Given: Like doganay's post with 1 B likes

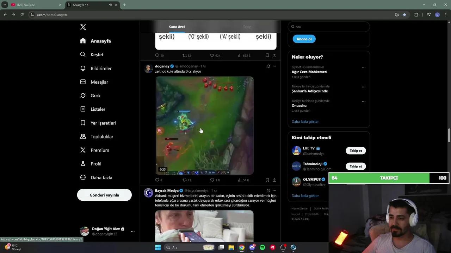Looking at the screenshot, I should coord(215,180).
